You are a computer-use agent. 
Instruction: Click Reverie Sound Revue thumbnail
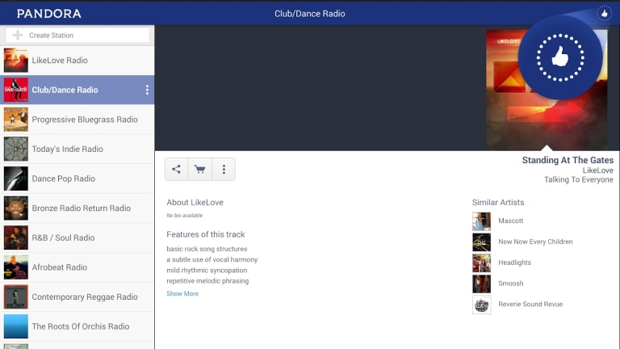click(x=482, y=305)
